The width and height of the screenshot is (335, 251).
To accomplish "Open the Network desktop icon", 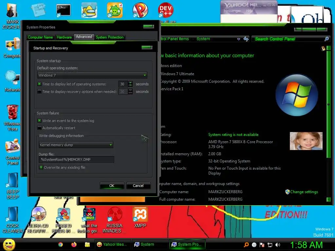I will (x=12, y=81).
